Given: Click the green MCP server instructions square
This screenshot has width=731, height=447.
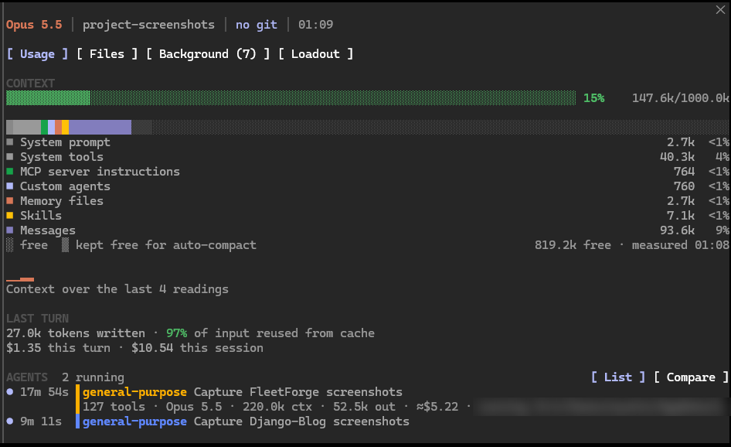Looking at the screenshot, I should click(10, 171).
